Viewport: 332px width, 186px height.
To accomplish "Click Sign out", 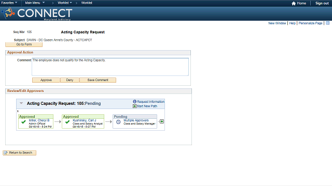I will tap(322, 4).
